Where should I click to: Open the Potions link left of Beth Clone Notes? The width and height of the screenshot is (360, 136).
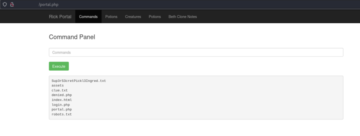click(x=155, y=17)
